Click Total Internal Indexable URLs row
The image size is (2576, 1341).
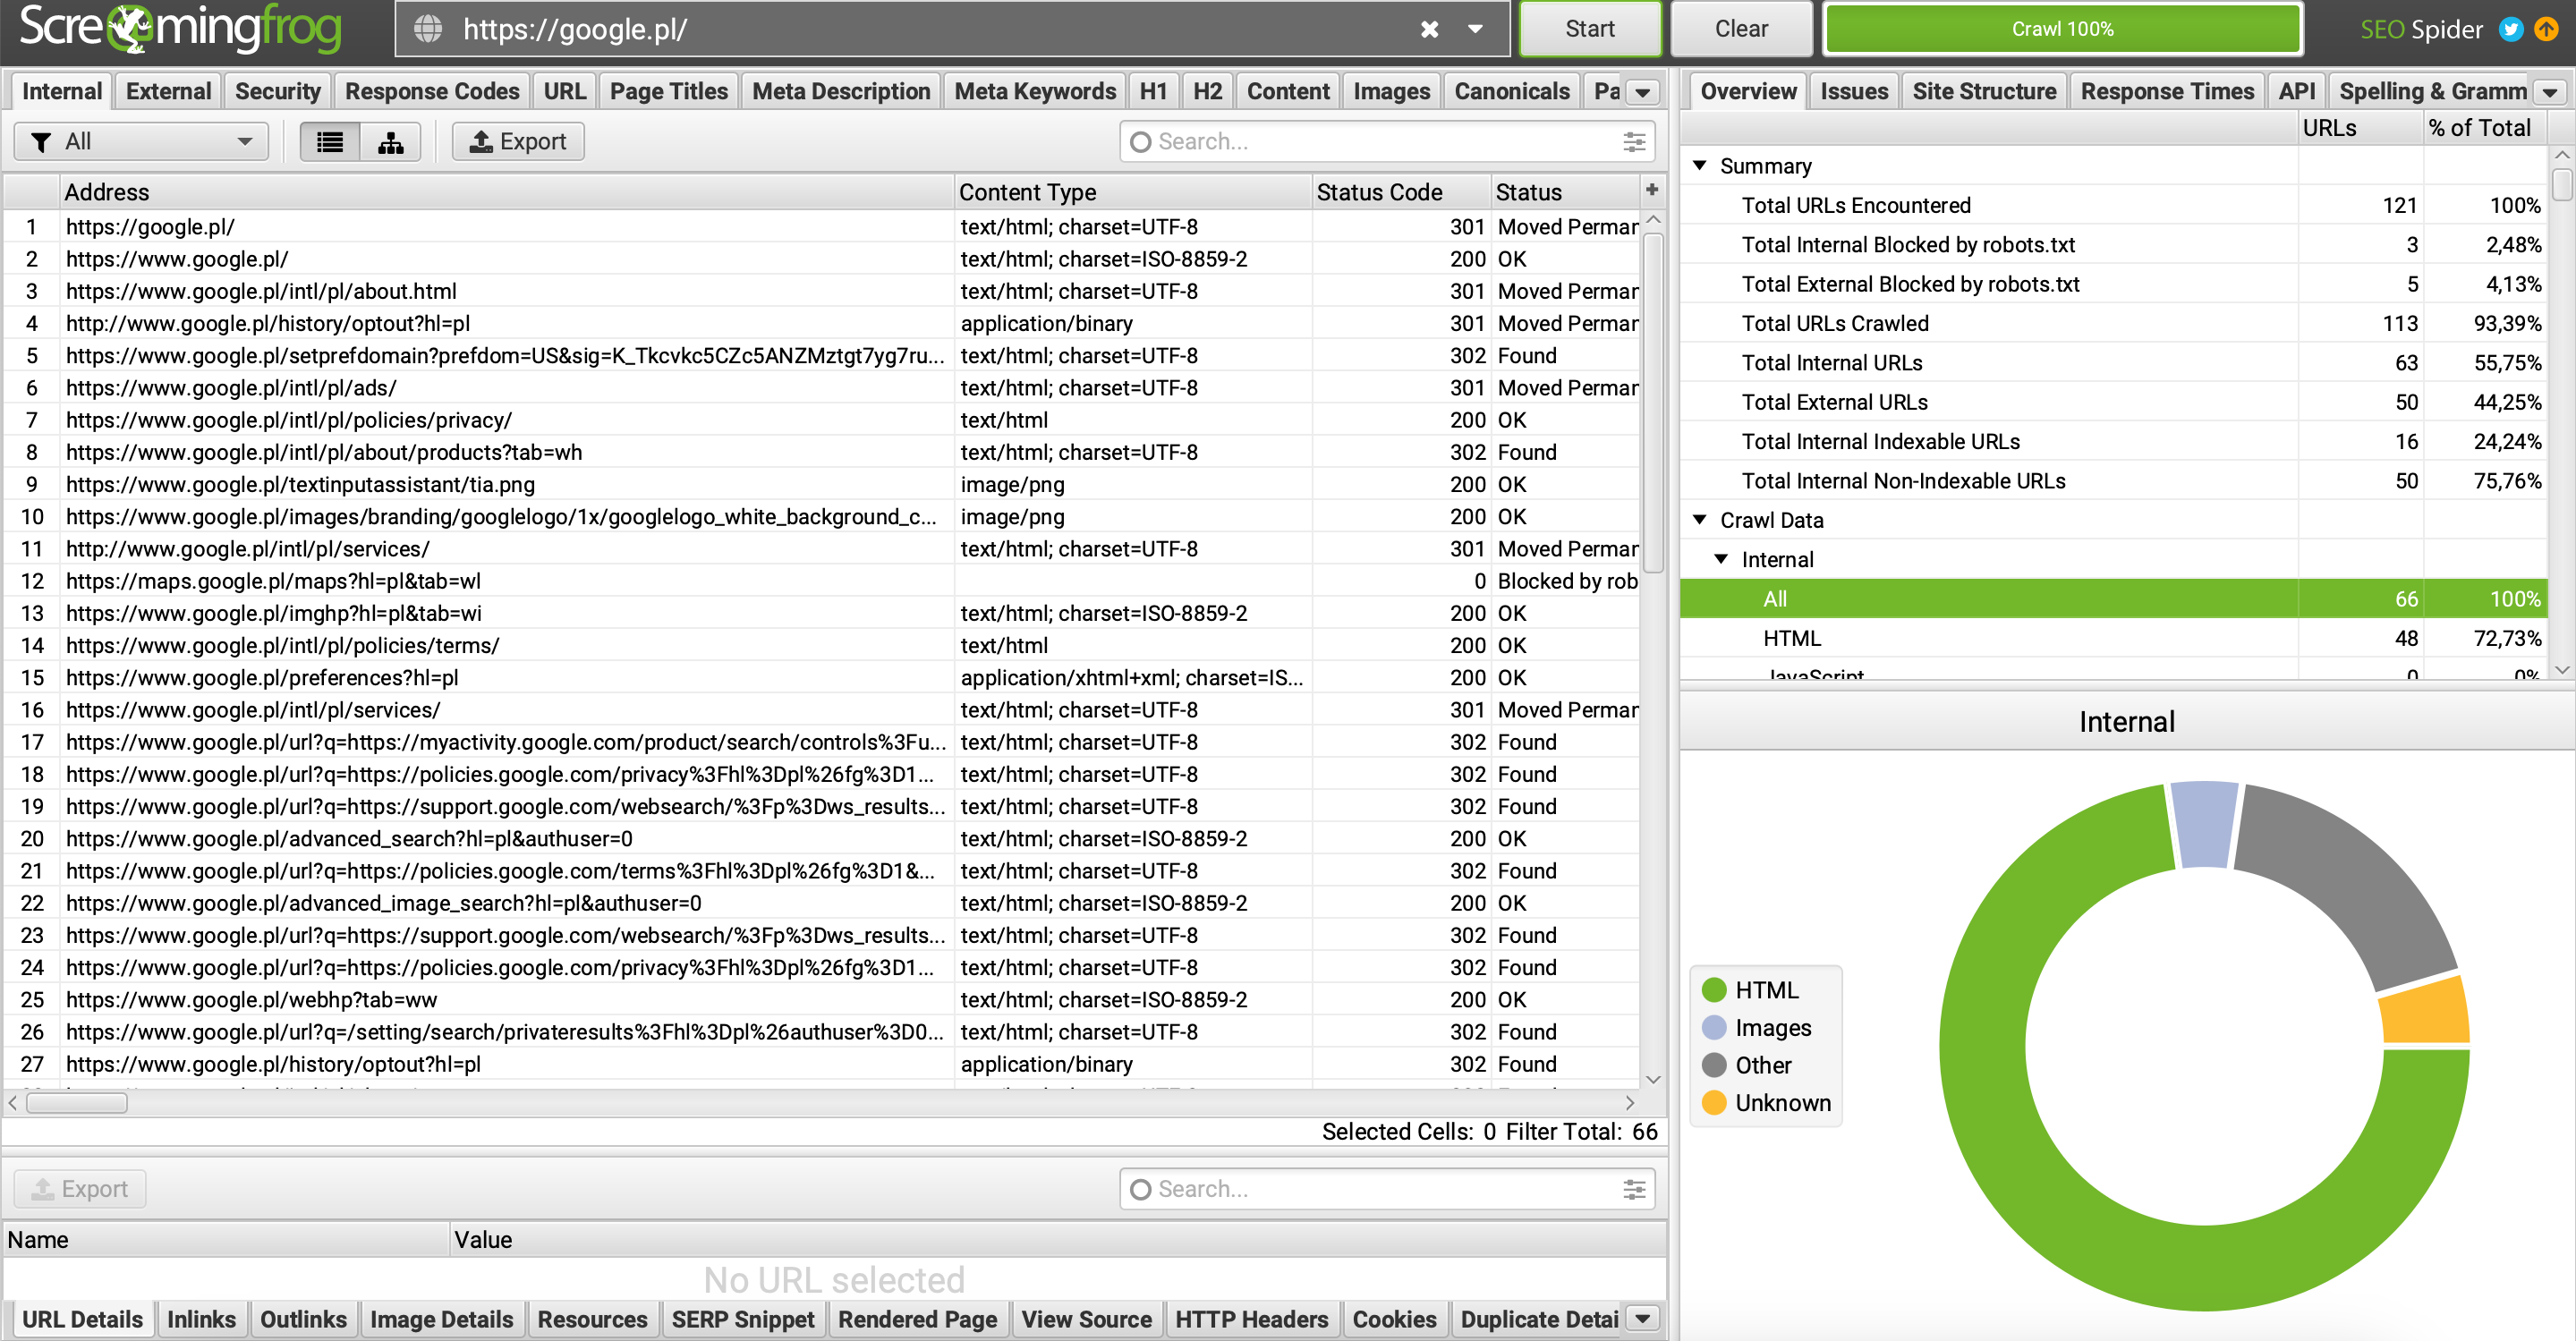[x=2112, y=441]
